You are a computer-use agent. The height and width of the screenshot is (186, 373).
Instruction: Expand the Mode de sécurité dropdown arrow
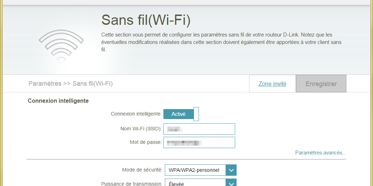click(231, 170)
